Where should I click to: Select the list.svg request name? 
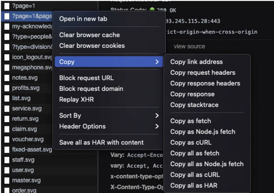point(21,98)
